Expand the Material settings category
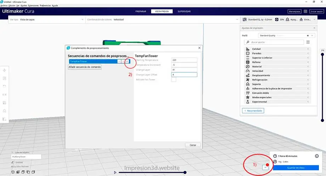Image resolution: width=326 pixels, height=176 pixels. (x=278, y=66)
